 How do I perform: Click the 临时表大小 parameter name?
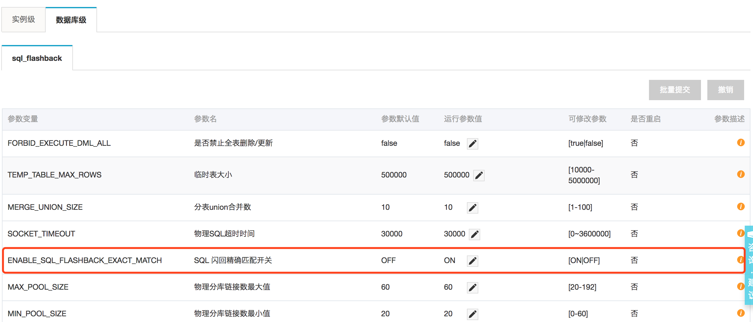213,175
